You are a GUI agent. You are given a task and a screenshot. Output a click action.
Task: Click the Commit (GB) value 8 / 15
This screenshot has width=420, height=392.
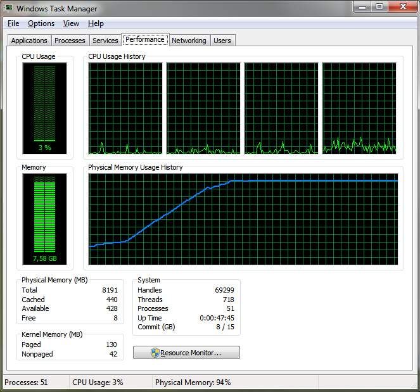[226, 327]
